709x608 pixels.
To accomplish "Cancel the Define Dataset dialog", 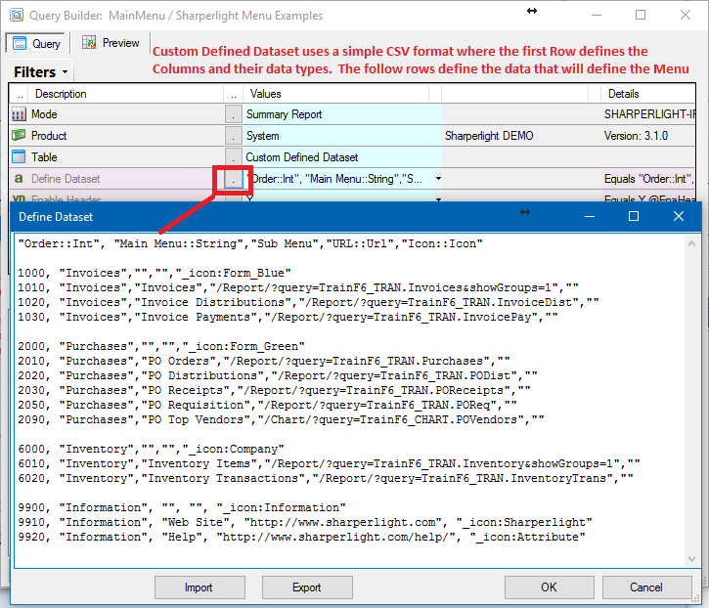I will (x=646, y=587).
